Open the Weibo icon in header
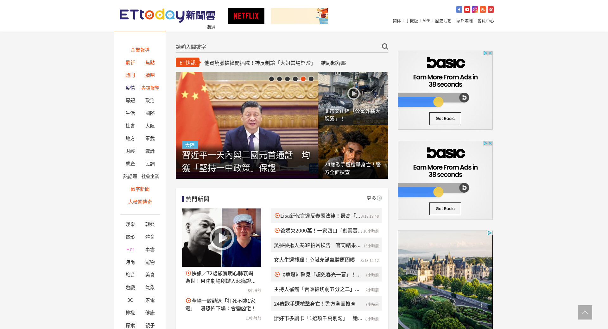 491,9
